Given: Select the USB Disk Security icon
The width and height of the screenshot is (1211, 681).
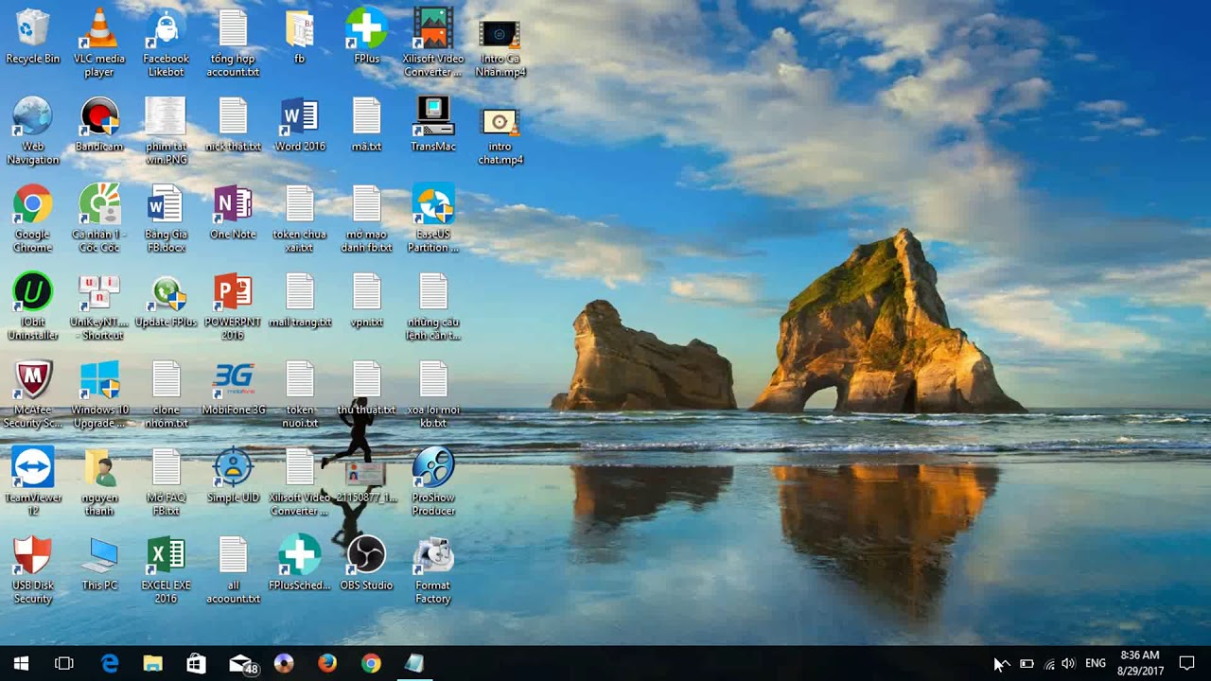Looking at the screenshot, I should coord(32,570).
